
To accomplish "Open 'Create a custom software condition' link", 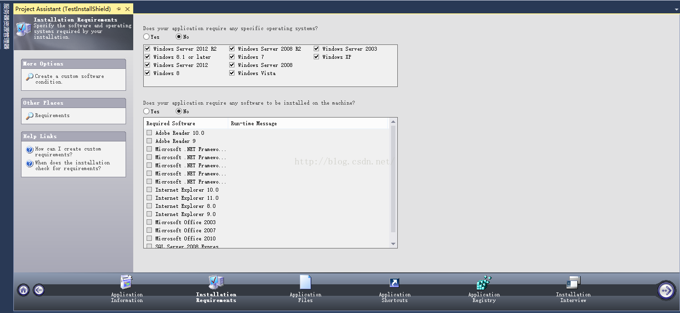I will tap(69, 79).
